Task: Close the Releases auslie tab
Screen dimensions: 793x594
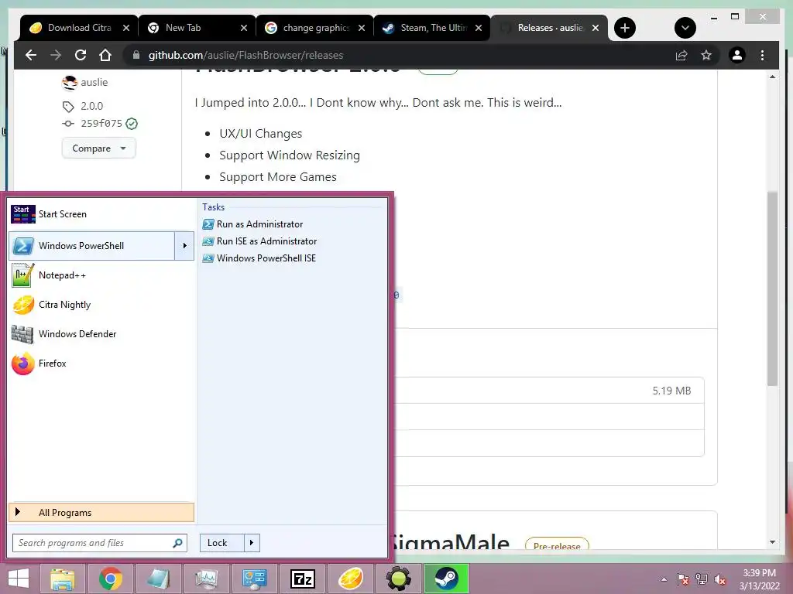Action: 596,28
